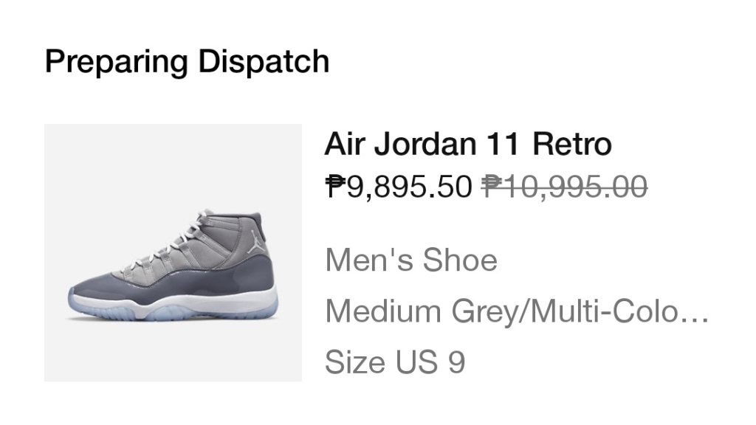The width and height of the screenshot is (756, 425).
Task: Click the crossed-out original price ₱10,995.00
Action: 565,187
